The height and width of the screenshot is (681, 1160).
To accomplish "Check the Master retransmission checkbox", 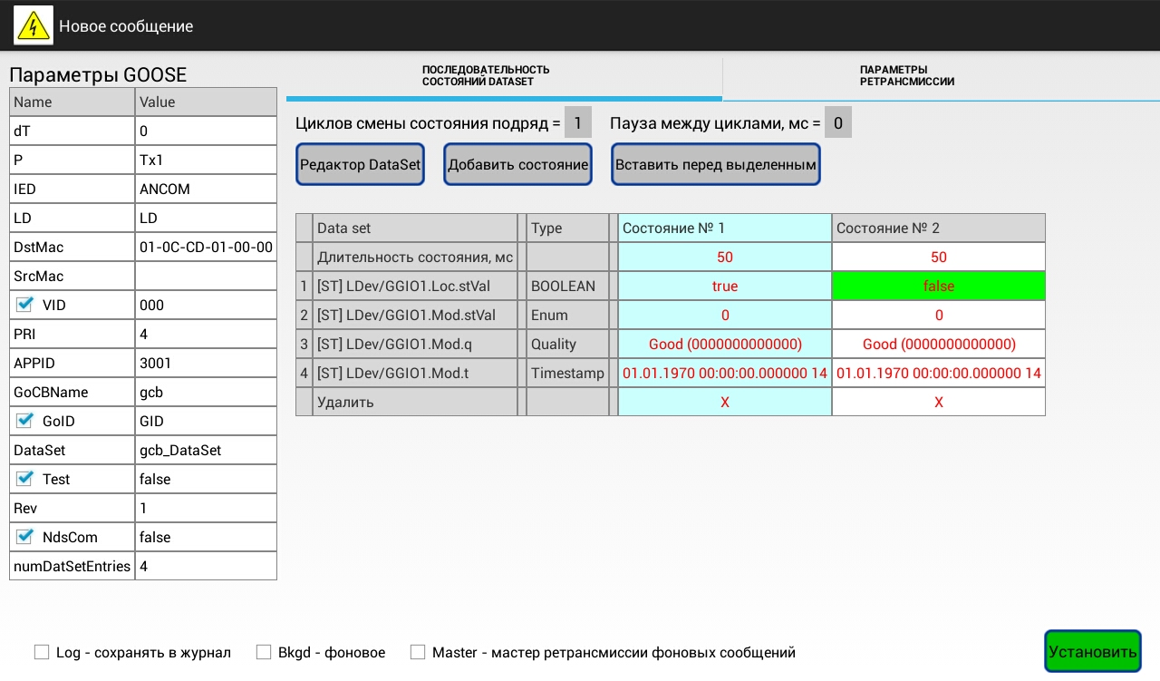I will tap(418, 652).
